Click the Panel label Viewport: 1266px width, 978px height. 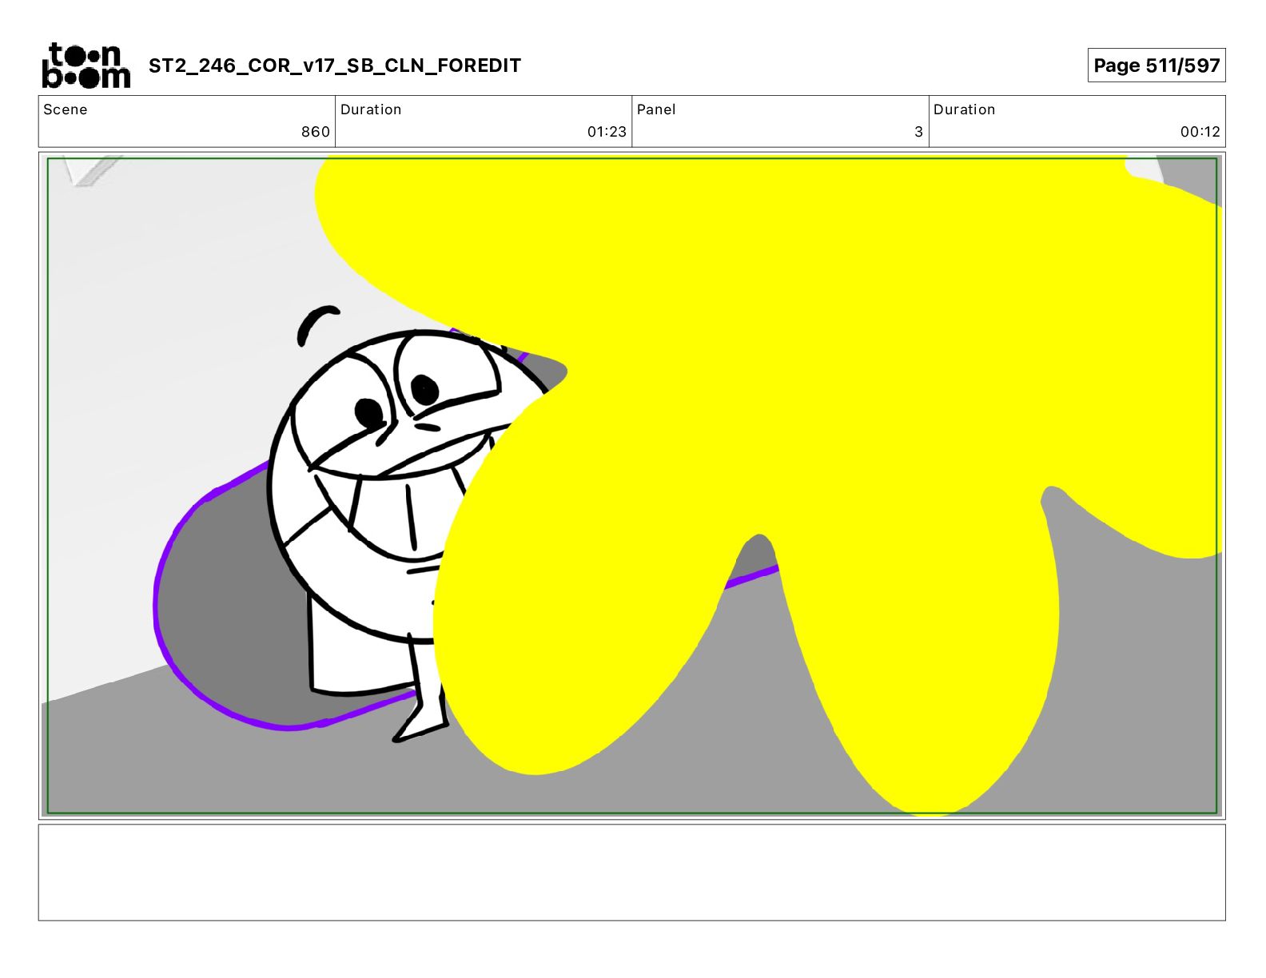(x=656, y=109)
